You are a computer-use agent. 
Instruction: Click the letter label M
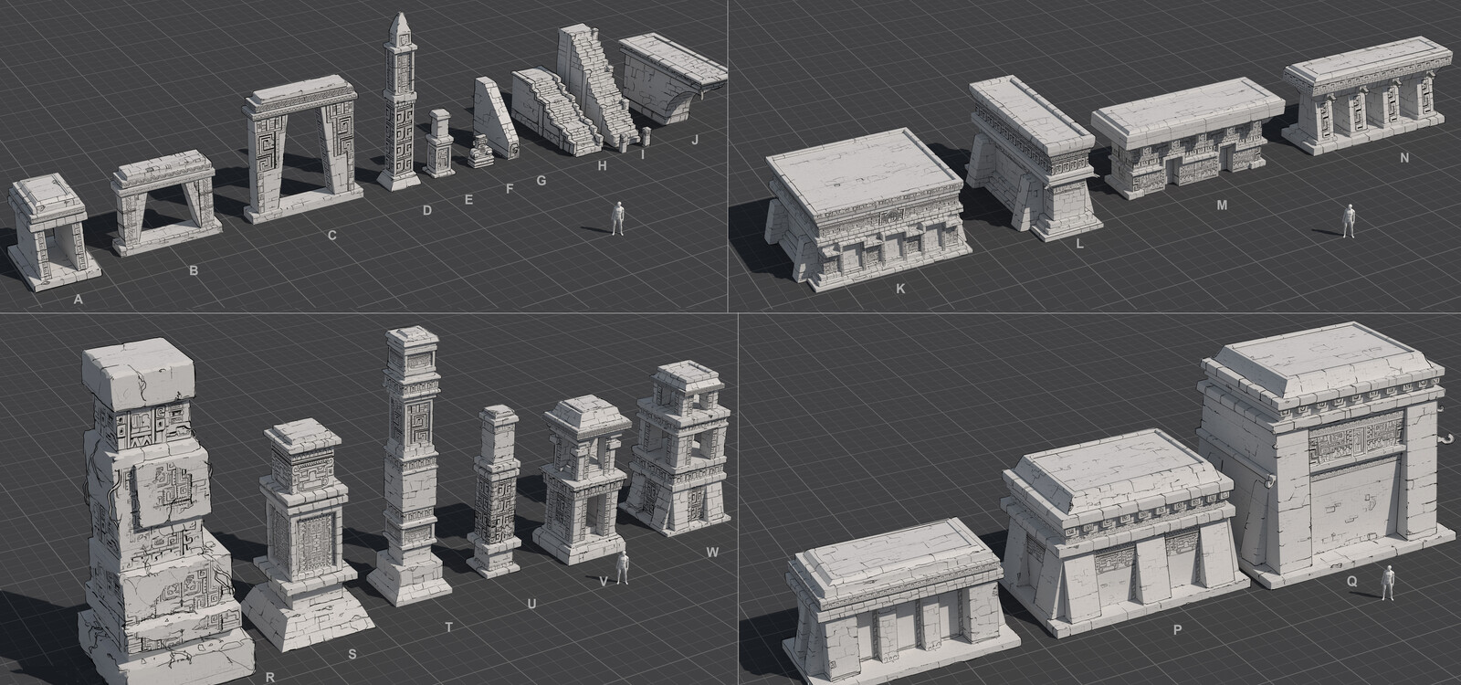point(1222,205)
